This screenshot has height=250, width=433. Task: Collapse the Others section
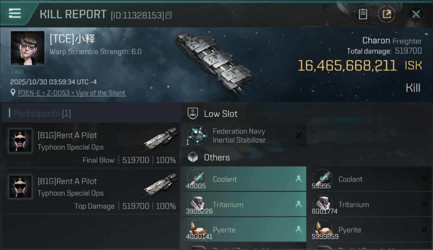click(217, 157)
